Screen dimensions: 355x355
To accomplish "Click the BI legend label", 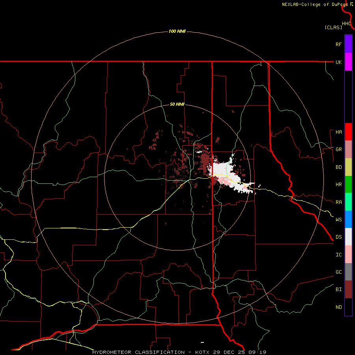I will [338, 290].
